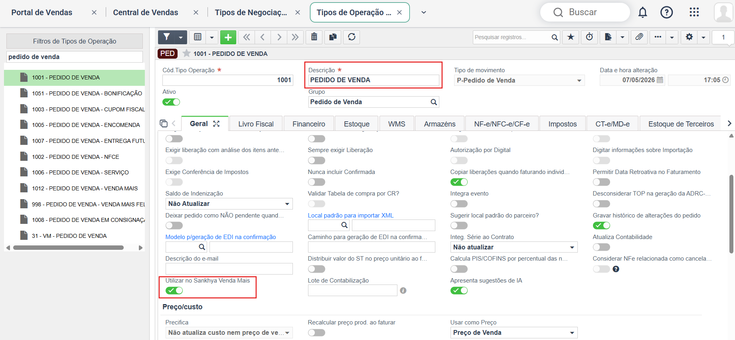Open the notifications bell
The image size is (735, 340).
pyautogui.click(x=642, y=12)
